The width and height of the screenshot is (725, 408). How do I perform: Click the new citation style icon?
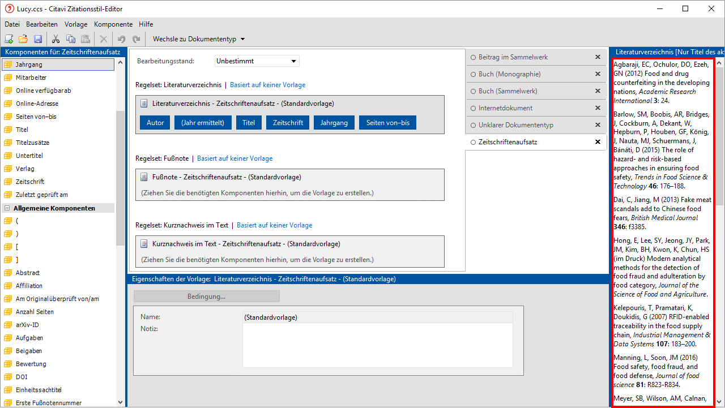(8, 39)
